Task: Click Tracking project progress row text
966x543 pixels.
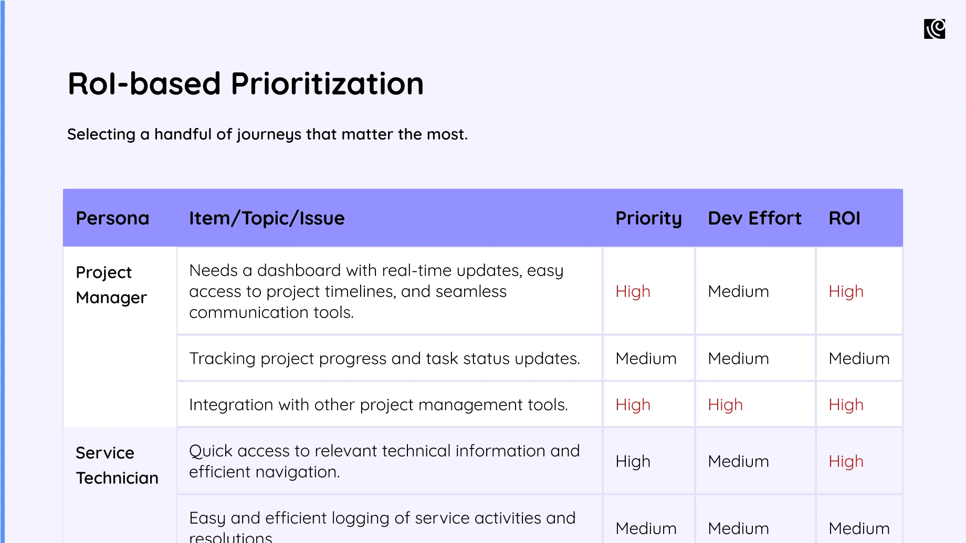Action: coord(384,358)
